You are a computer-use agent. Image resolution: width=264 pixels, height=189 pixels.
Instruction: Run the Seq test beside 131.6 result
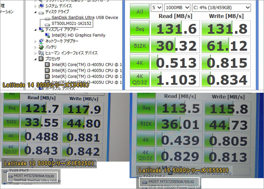(x=140, y=29)
